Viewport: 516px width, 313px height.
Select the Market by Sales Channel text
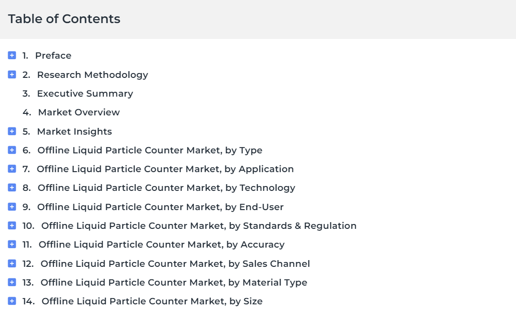[175, 263]
